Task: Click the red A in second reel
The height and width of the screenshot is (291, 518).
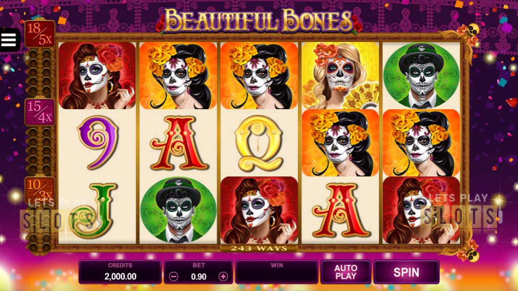Action: tap(179, 142)
